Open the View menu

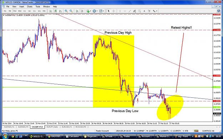point(14,6)
